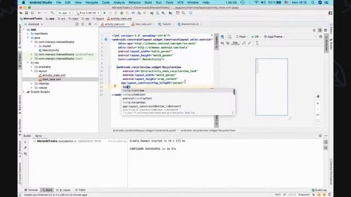Toggle the pan hand tool in preview
This screenshot has height=197, width=351.
point(318,96)
